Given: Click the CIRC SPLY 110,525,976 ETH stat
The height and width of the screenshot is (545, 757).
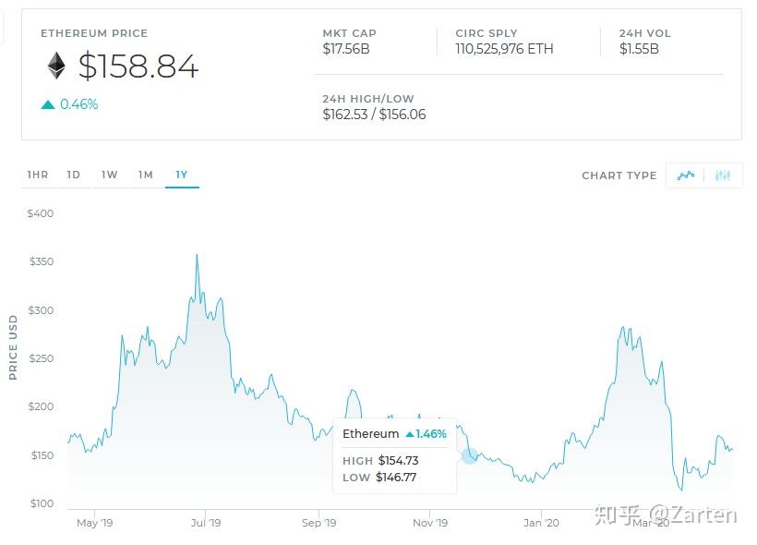Looking at the screenshot, I should pos(504,41).
